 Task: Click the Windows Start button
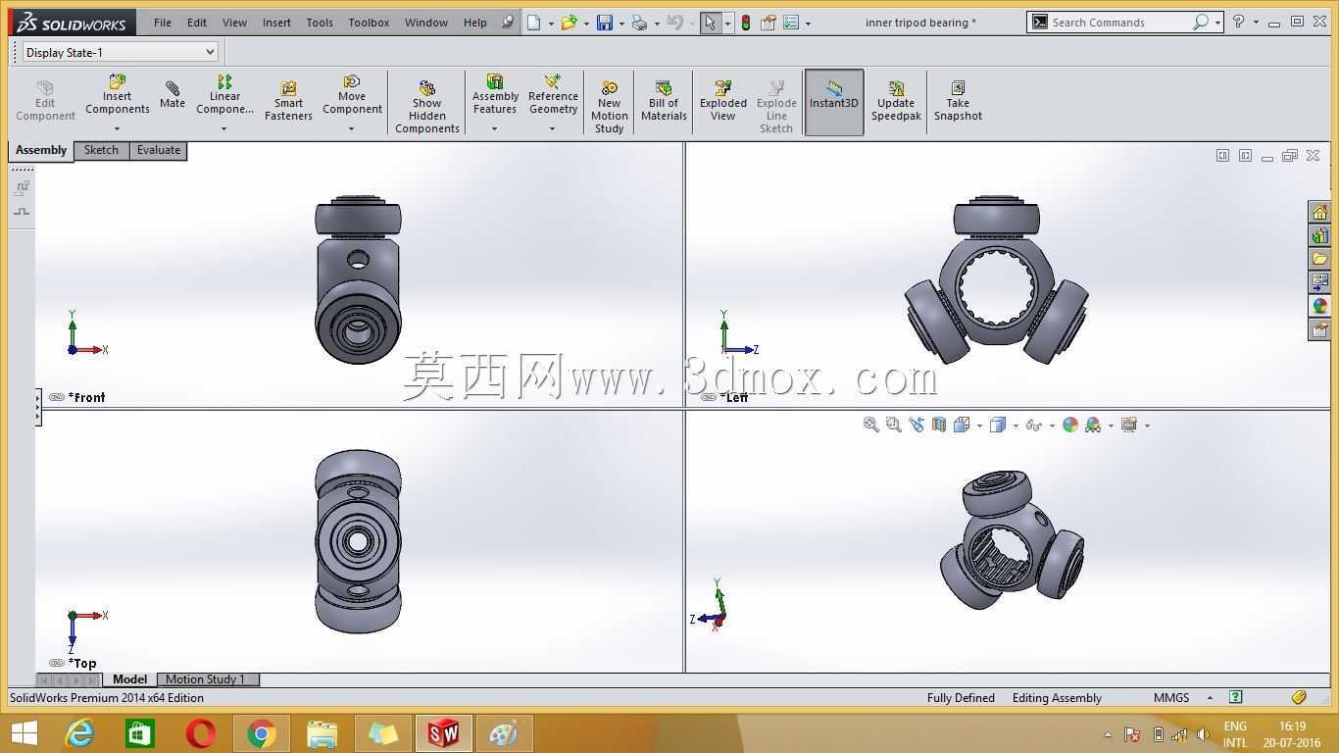[25, 733]
